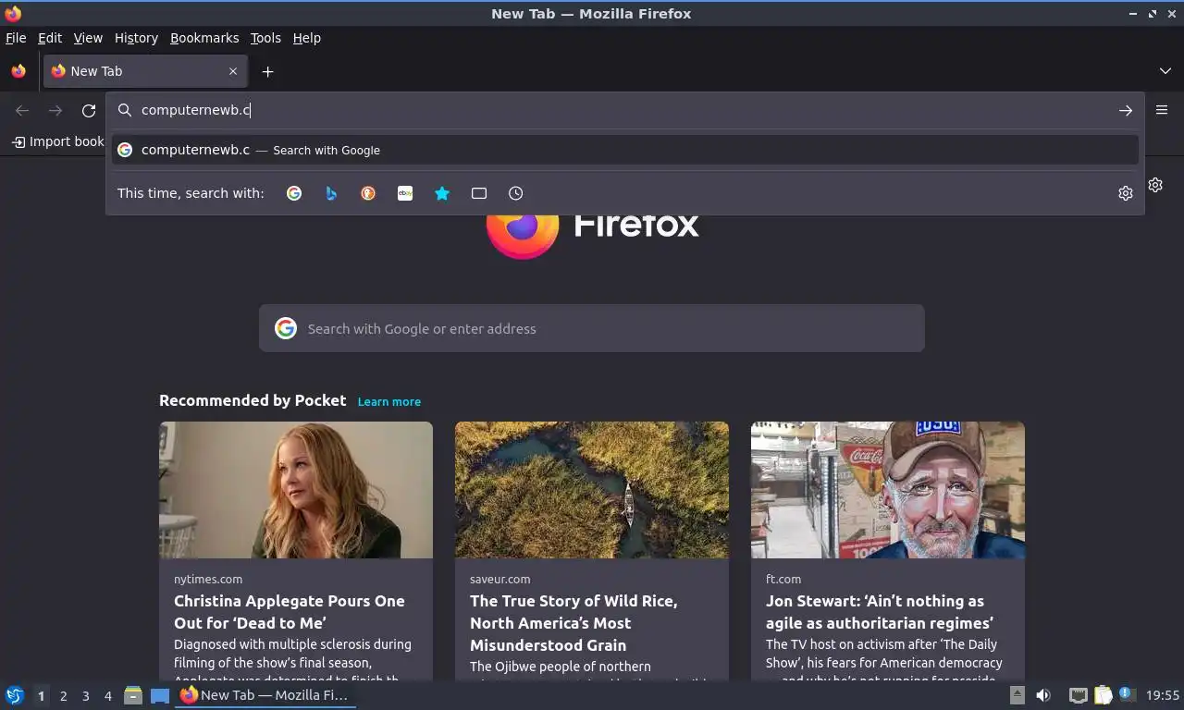The height and width of the screenshot is (710, 1184).
Task: Search in history clock icon
Action: tap(516, 193)
